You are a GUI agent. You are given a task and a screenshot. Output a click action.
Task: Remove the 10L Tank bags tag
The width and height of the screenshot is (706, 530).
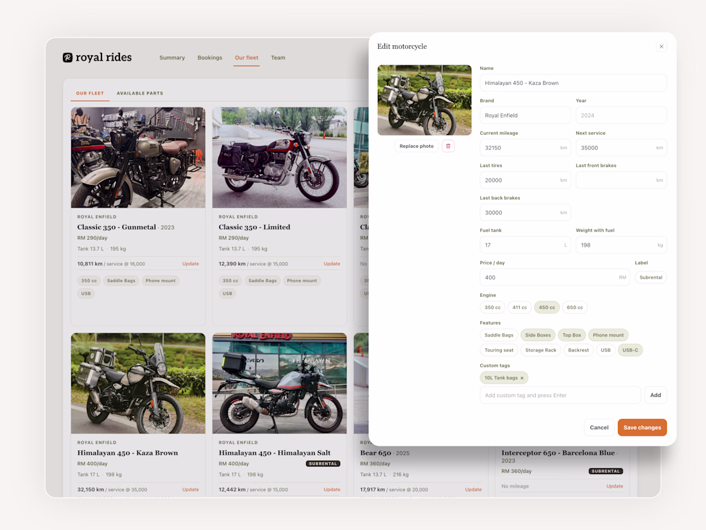(x=522, y=378)
